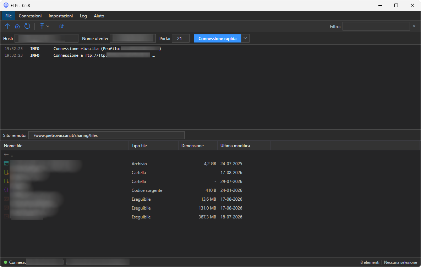Click the 131,0 MB size cell
The width and height of the screenshot is (421, 267).
[x=207, y=208]
